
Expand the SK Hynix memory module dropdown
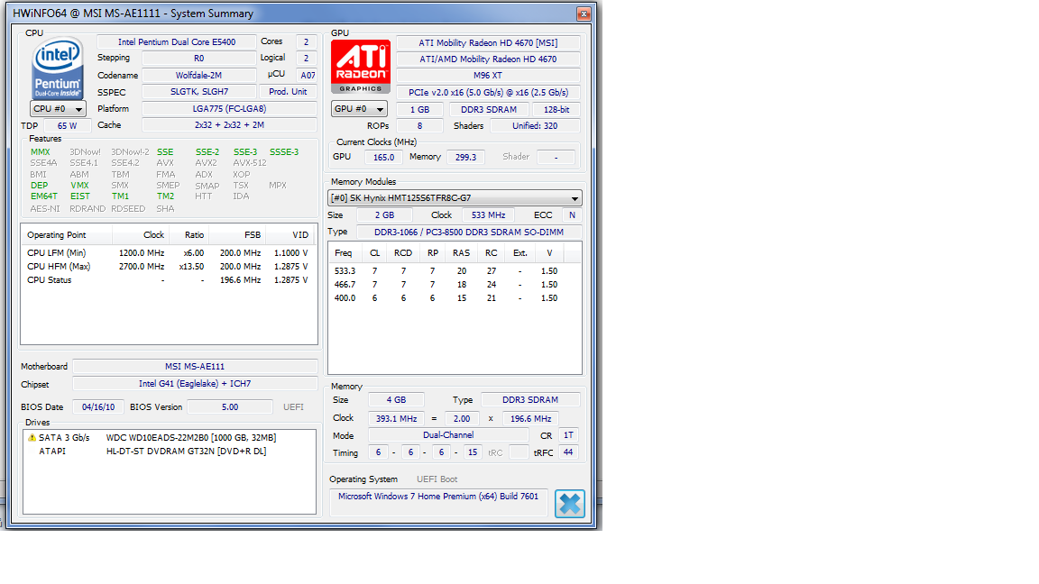click(455, 198)
